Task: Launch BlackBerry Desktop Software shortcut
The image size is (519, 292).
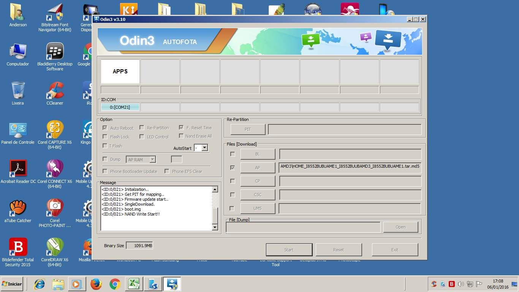Action: 55,57
